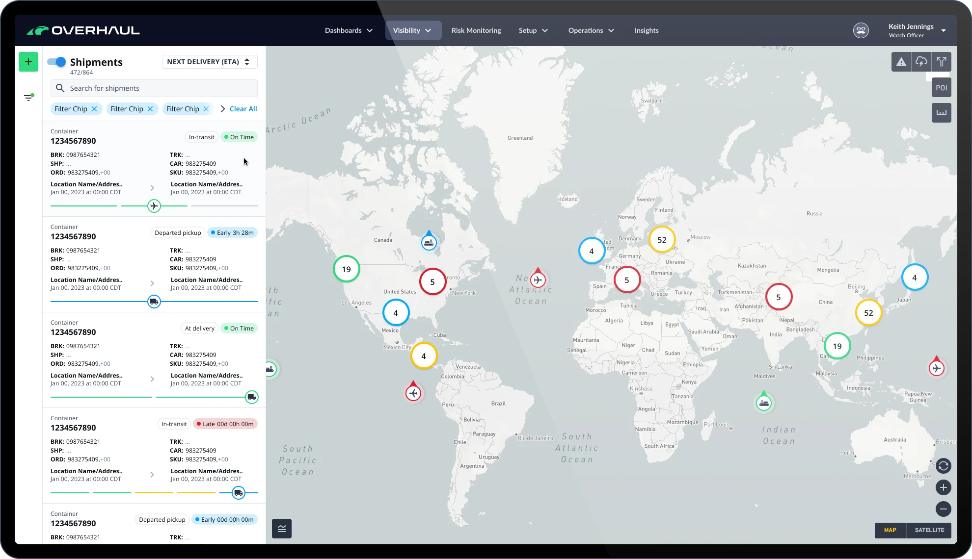Switch to SATELLITE map view
Viewport: 972px width, 559px height.
click(x=929, y=530)
